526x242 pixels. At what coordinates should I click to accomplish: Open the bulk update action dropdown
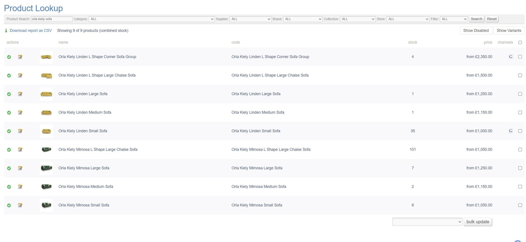click(x=427, y=221)
